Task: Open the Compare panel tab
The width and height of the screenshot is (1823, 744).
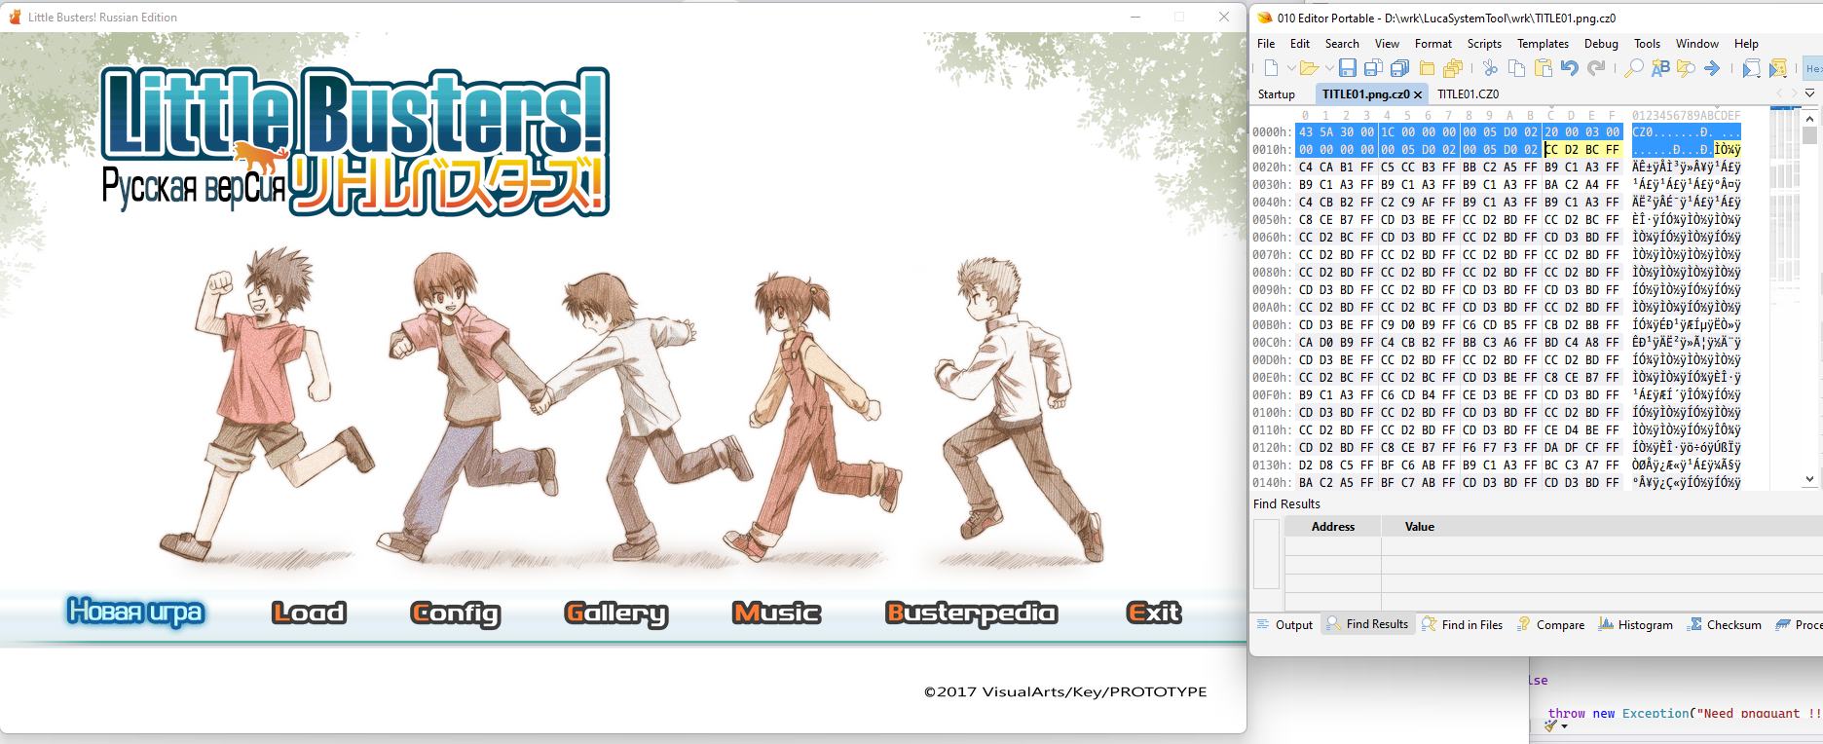Action: click(x=1550, y=625)
